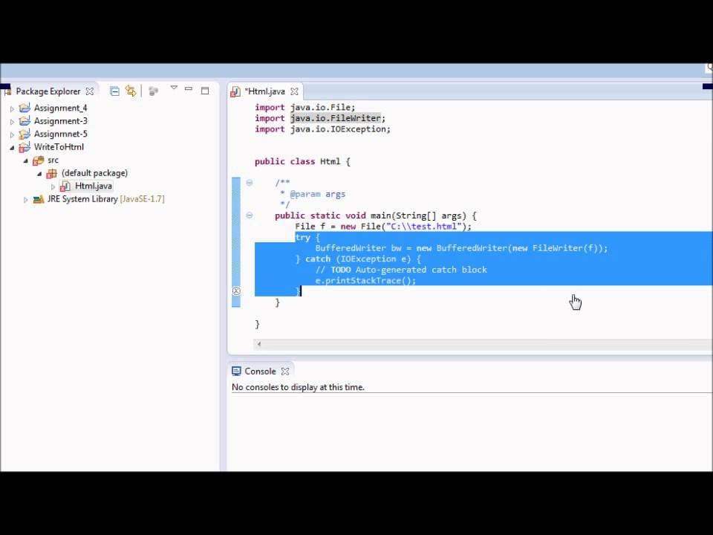Click the JRE System Library icon
Screen dimensions: 713x535
38,199
